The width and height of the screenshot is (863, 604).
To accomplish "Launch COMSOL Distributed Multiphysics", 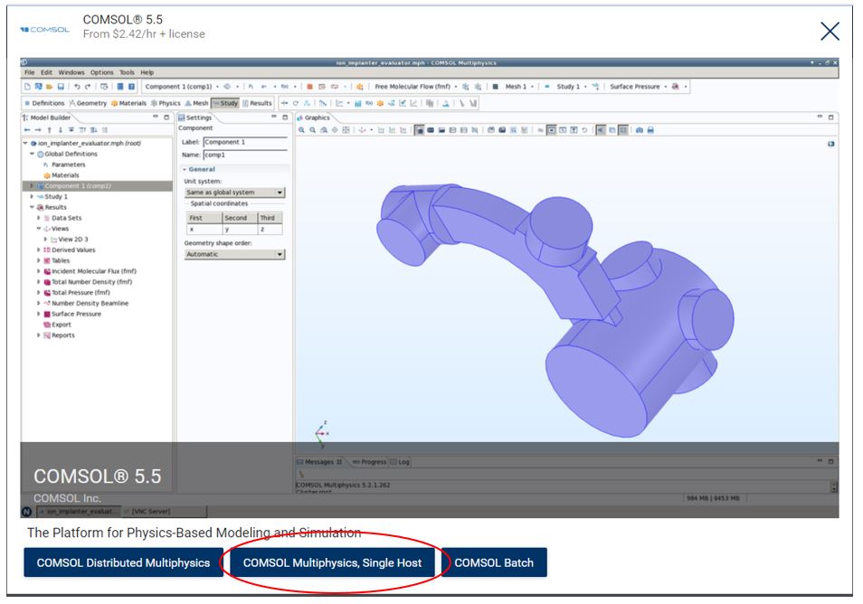I will point(123,562).
